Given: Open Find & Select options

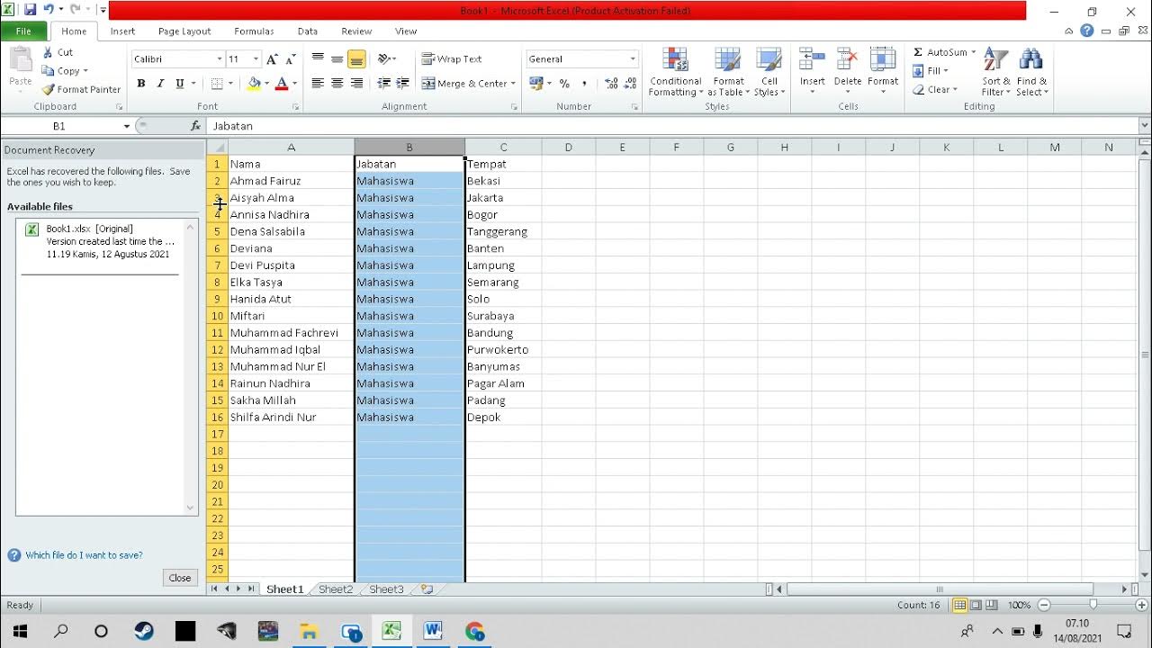Looking at the screenshot, I should pos(1032,72).
